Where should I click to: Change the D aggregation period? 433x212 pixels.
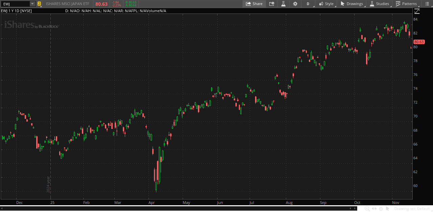point(308,4)
